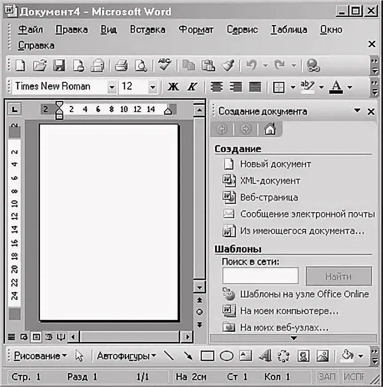Select the Line drawing tool
383x387 pixels.
(169, 356)
